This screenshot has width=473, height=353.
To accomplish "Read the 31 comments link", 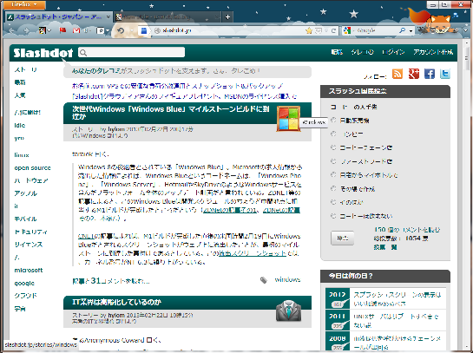I will 111,281.
